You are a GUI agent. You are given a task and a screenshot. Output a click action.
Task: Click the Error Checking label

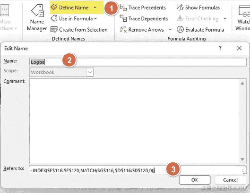click(x=202, y=18)
